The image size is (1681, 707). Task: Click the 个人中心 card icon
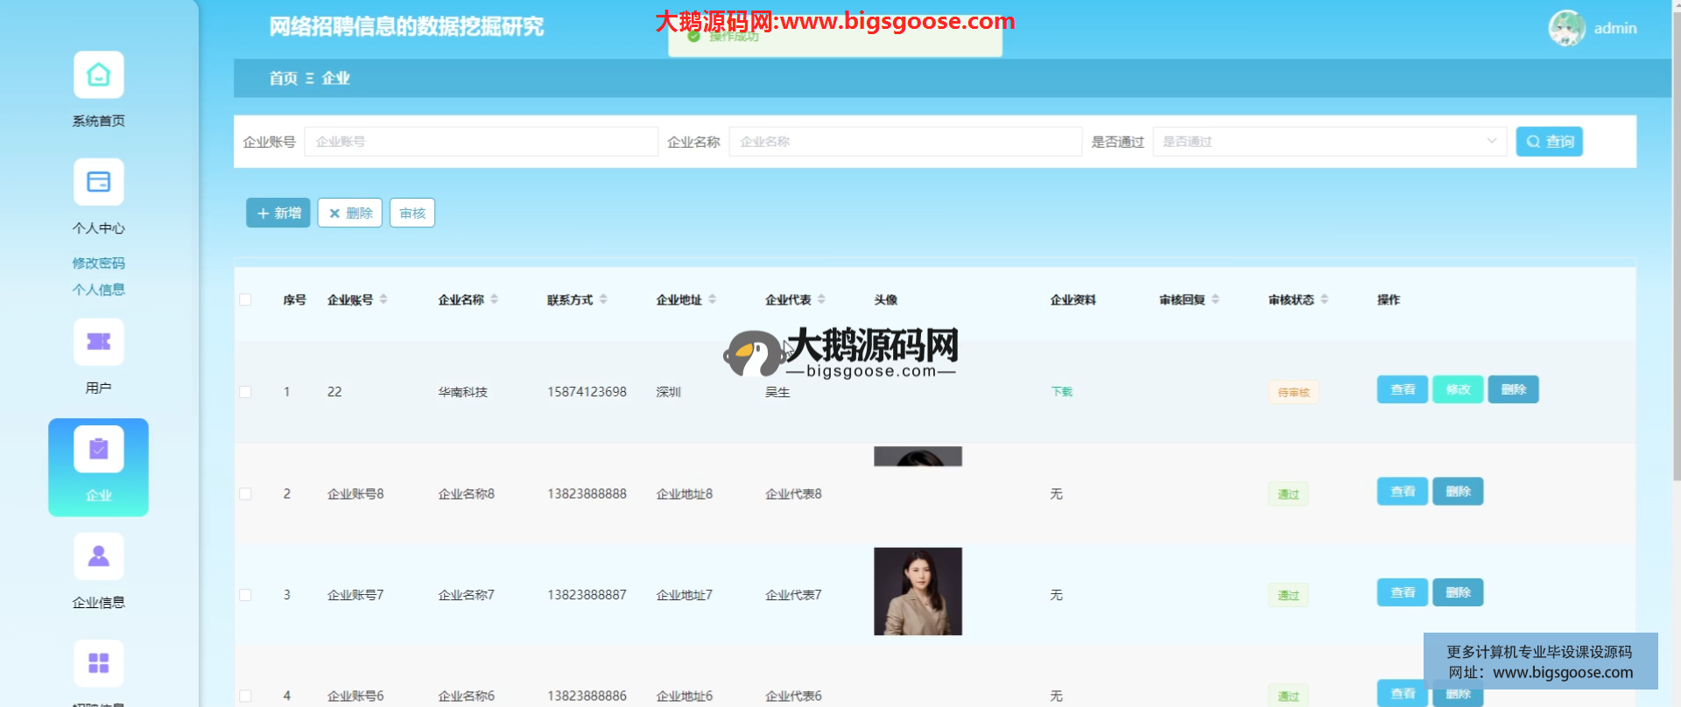pos(98,182)
